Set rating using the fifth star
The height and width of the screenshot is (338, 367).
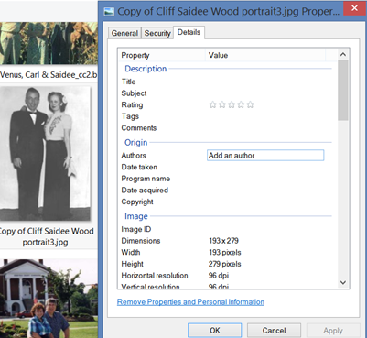(250, 105)
